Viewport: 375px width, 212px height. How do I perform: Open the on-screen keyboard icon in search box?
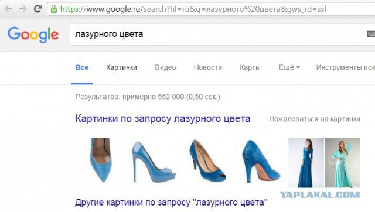[x=371, y=34]
